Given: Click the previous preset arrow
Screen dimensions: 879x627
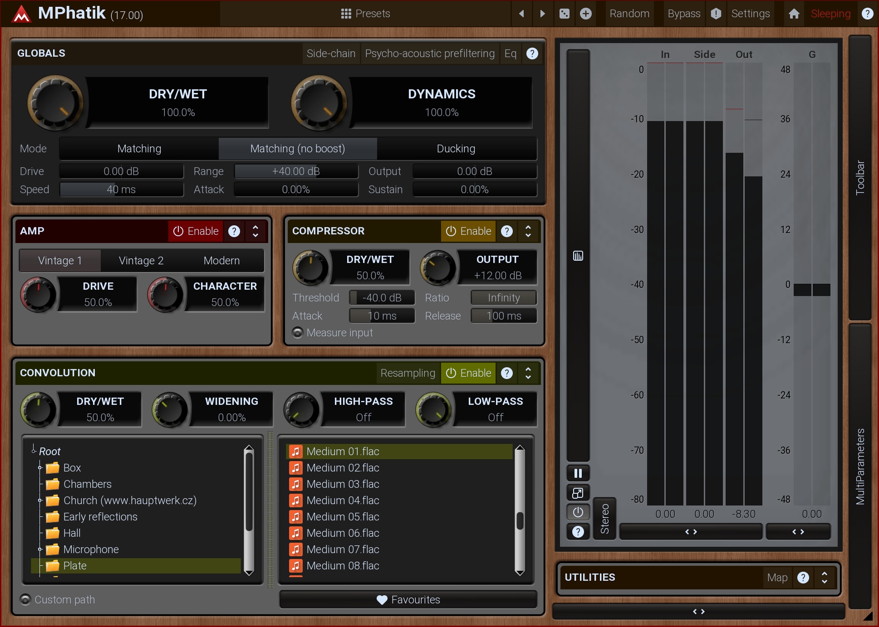Looking at the screenshot, I should click(521, 14).
